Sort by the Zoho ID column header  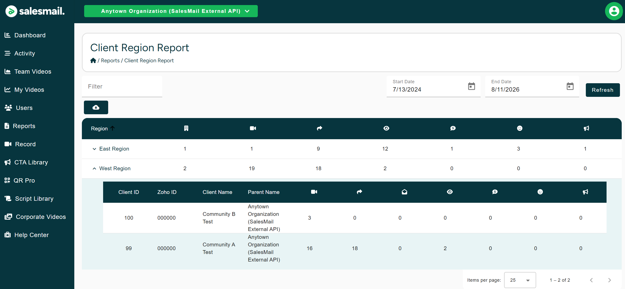pyautogui.click(x=167, y=192)
